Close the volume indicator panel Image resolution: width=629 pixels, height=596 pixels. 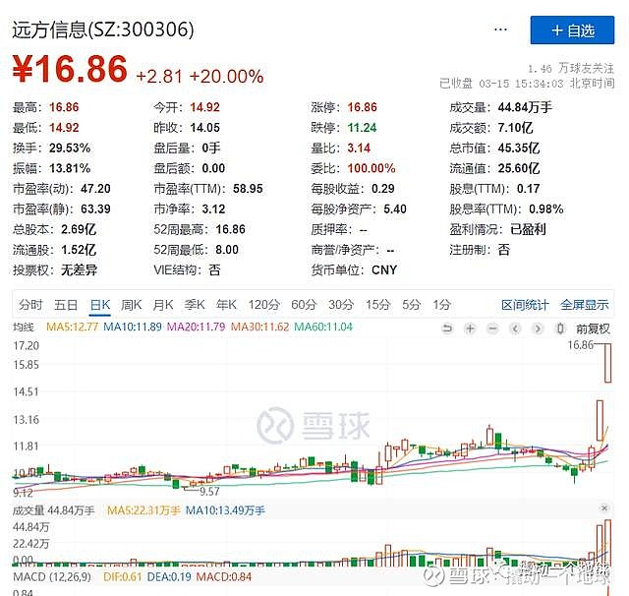click(x=604, y=508)
